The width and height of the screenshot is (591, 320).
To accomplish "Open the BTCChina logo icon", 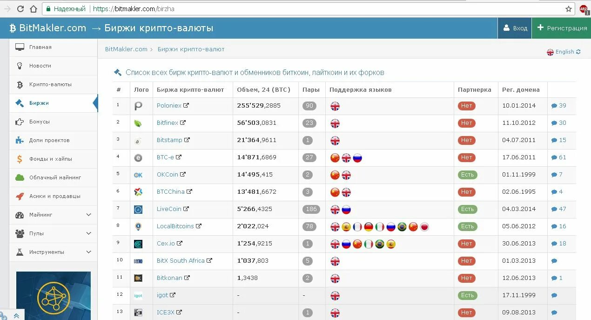I will click(138, 192).
